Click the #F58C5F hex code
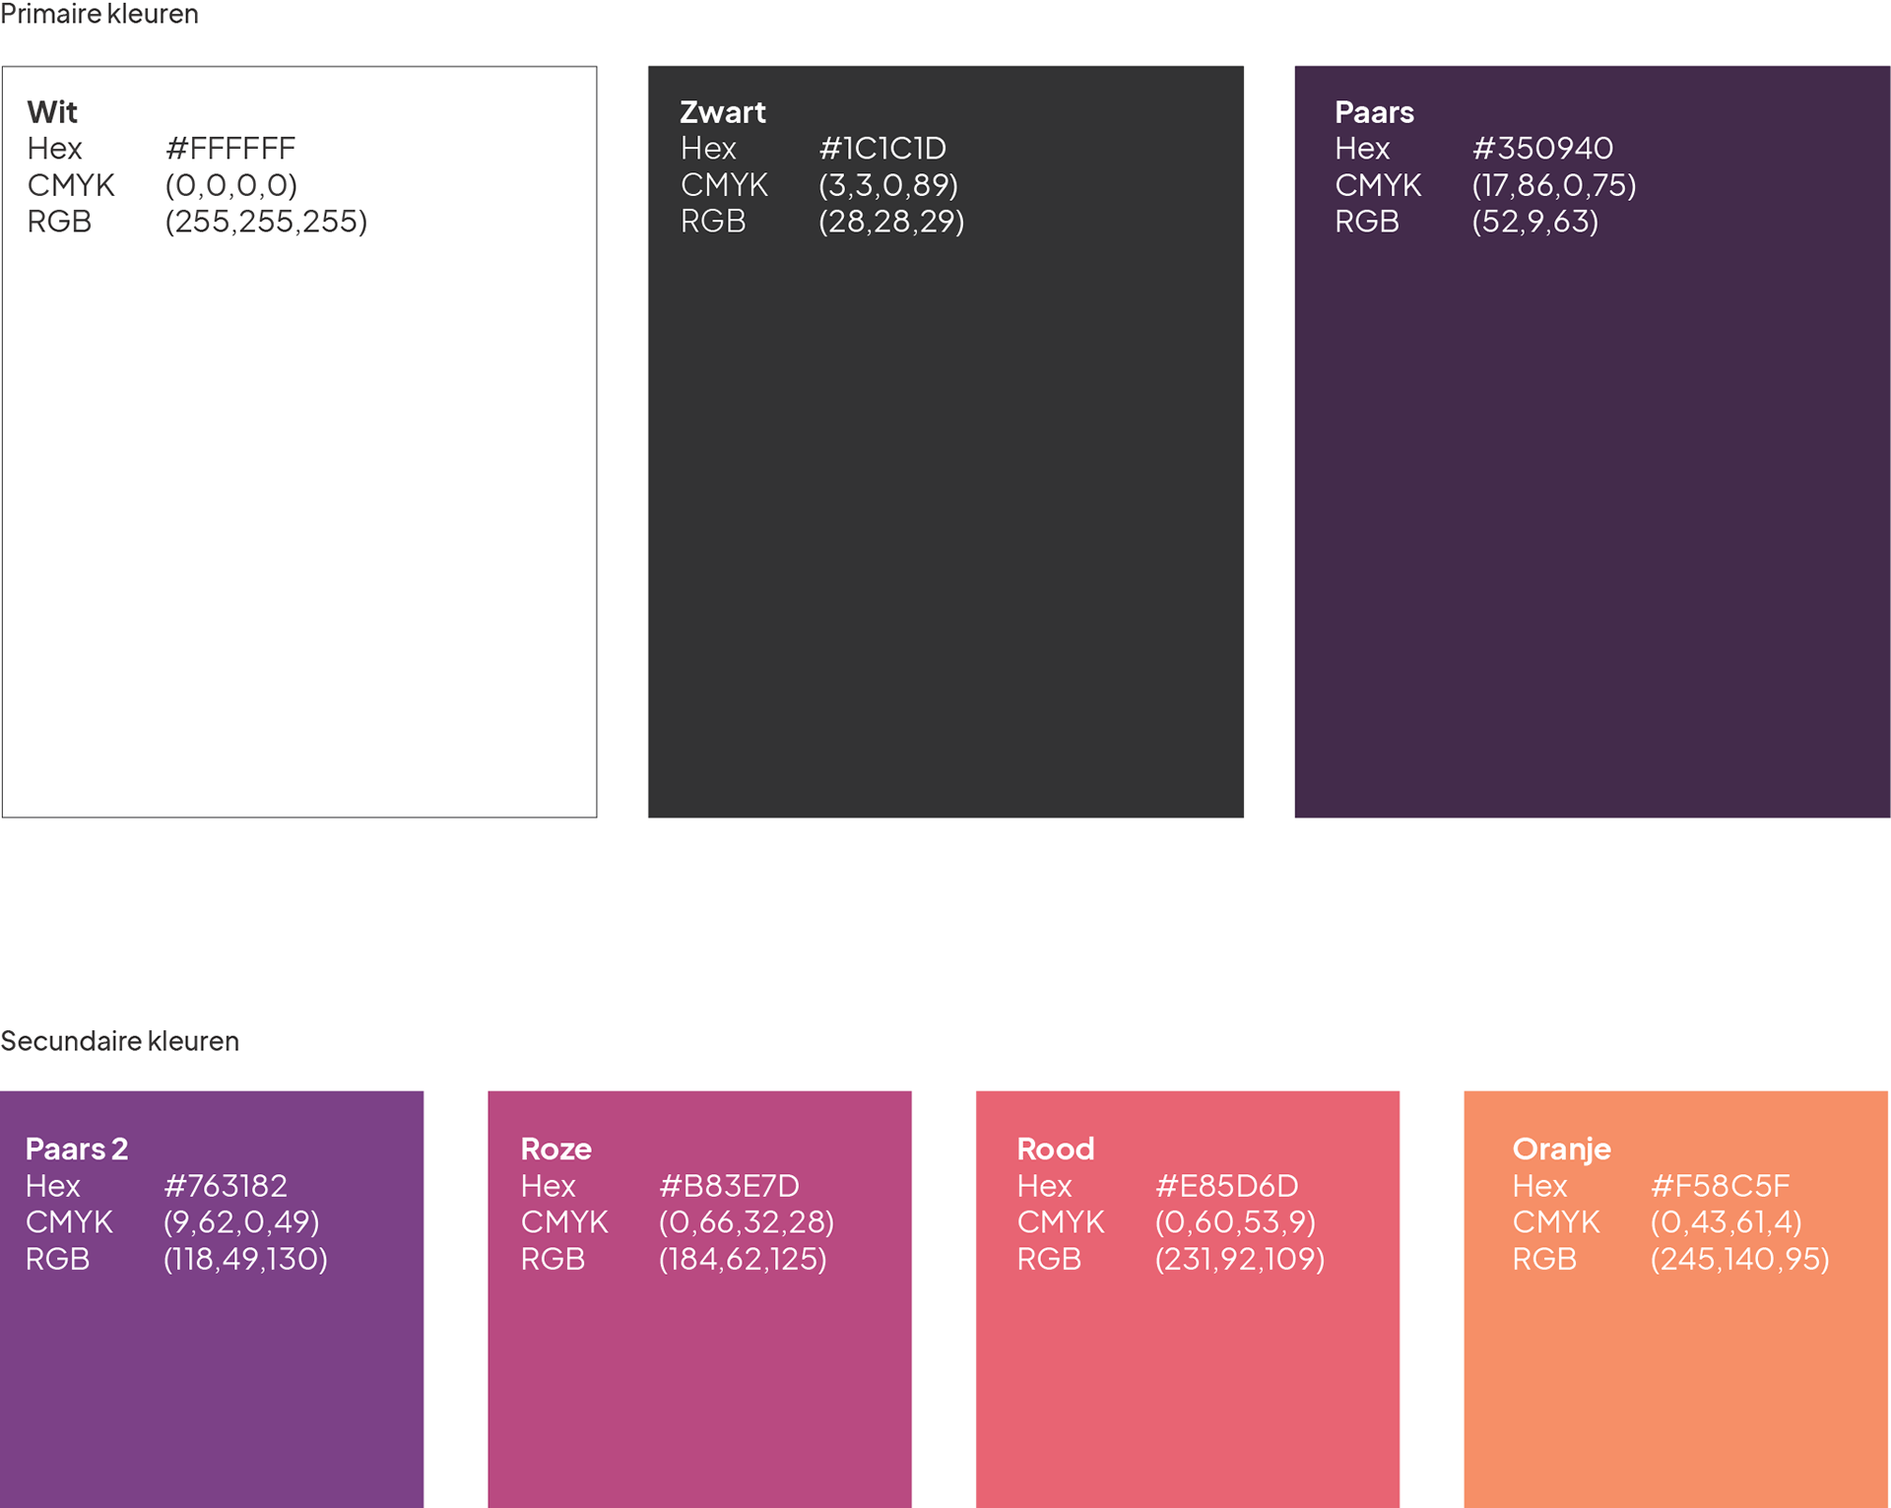1891x1508 pixels. point(1720,1186)
